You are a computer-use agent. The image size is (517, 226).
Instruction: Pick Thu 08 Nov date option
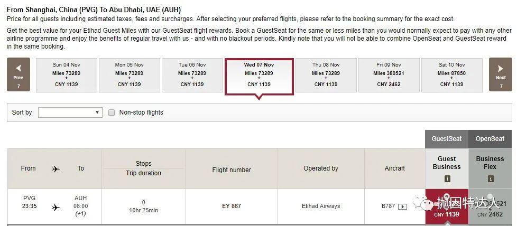(325, 75)
